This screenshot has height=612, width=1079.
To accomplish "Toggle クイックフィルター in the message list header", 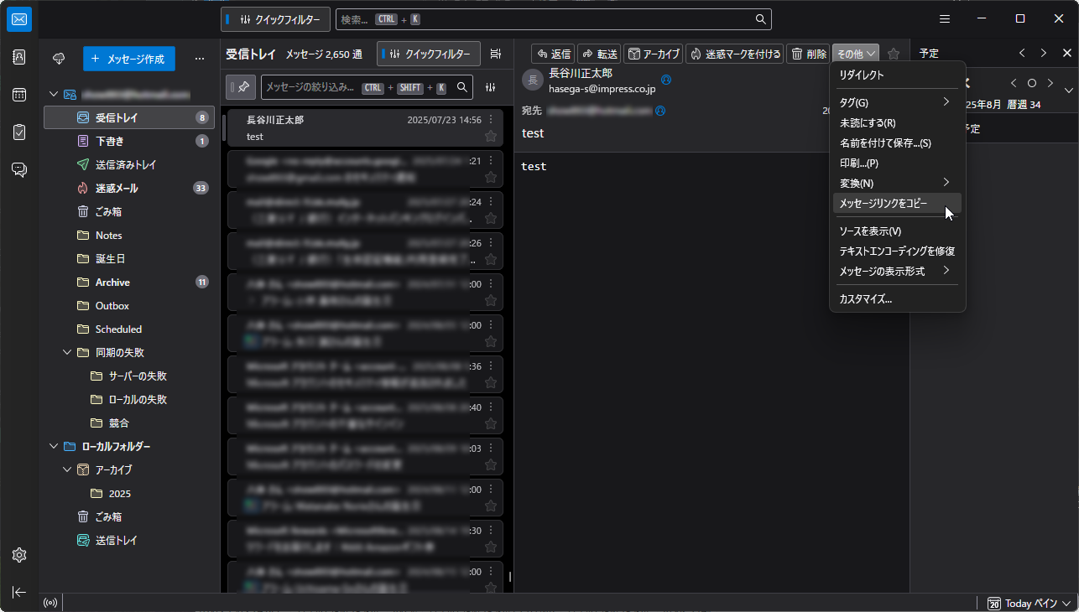I will (x=429, y=54).
